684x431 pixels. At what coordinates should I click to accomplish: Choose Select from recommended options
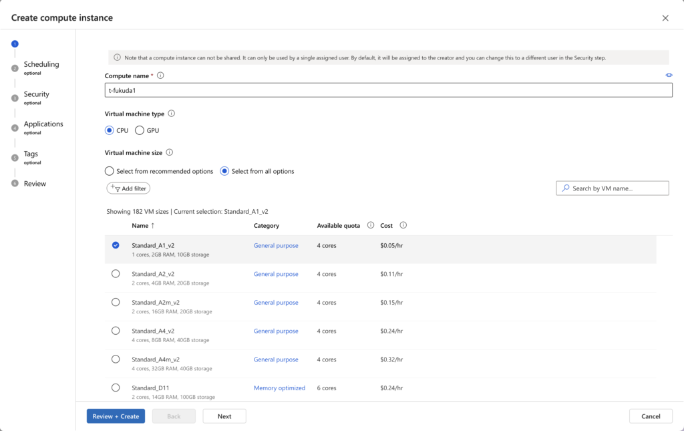click(x=110, y=171)
